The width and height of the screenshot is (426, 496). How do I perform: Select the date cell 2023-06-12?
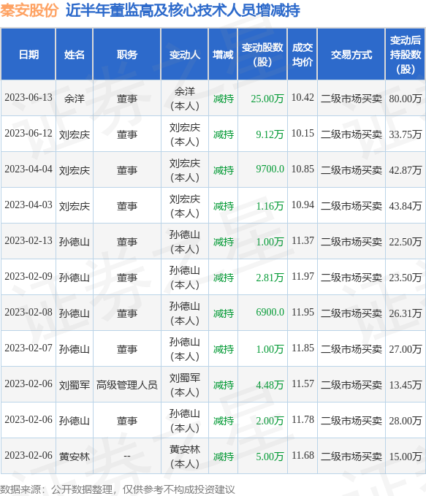point(28,134)
